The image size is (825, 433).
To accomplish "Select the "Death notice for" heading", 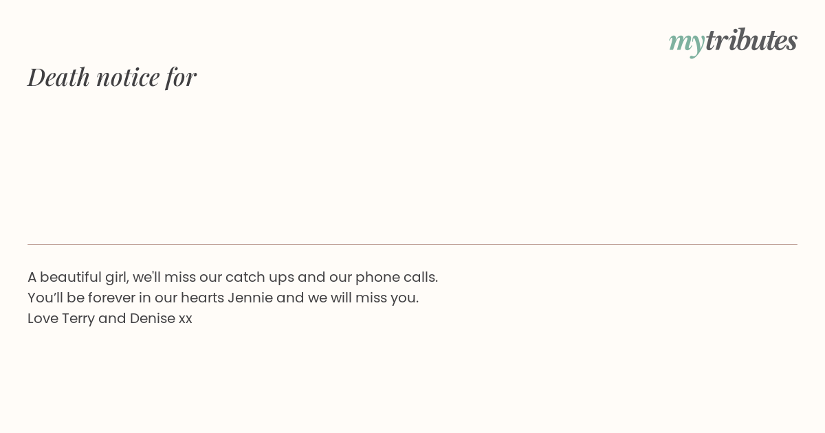I will [x=112, y=76].
